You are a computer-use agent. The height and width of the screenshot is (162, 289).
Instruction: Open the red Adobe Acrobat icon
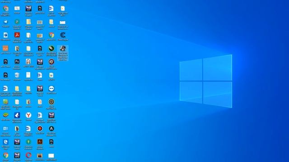[x=17, y=35]
